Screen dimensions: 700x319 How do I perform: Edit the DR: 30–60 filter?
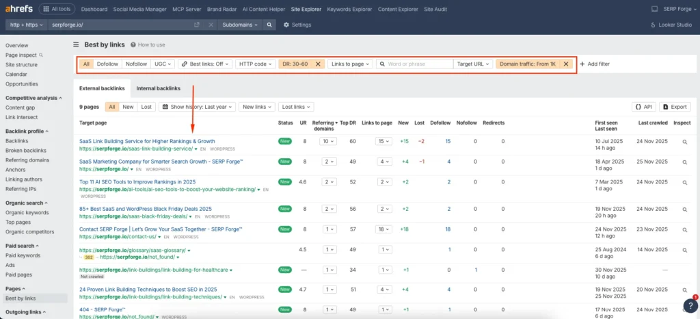click(295, 64)
